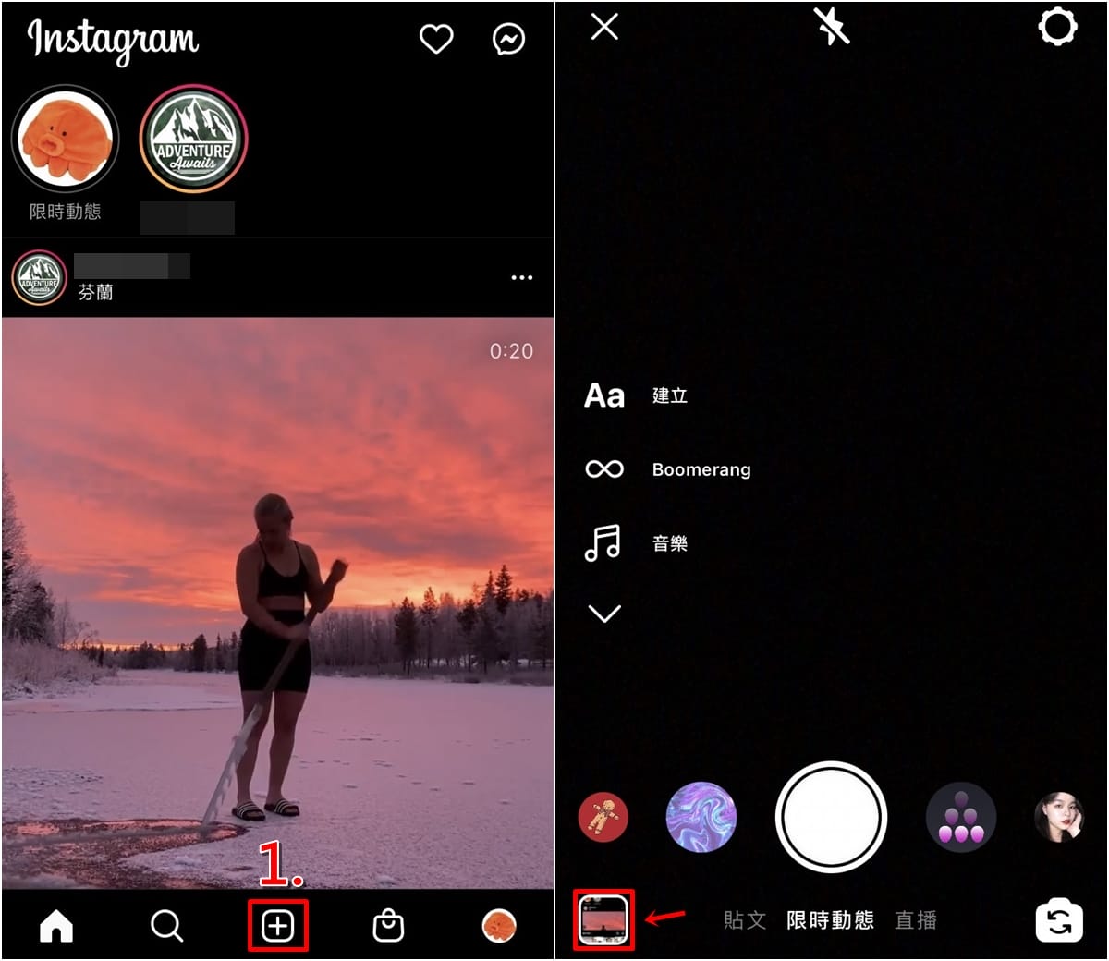Viewport: 1109px width, 961px height.
Task: Open the activity heart icon
Action: click(x=436, y=39)
